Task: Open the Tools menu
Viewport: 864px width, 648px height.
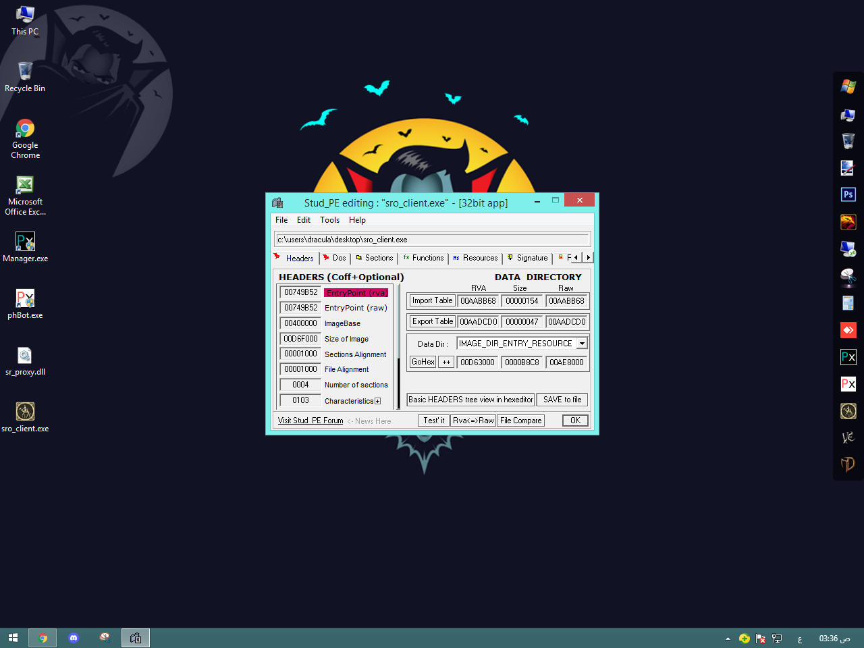Action: [x=329, y=220]
